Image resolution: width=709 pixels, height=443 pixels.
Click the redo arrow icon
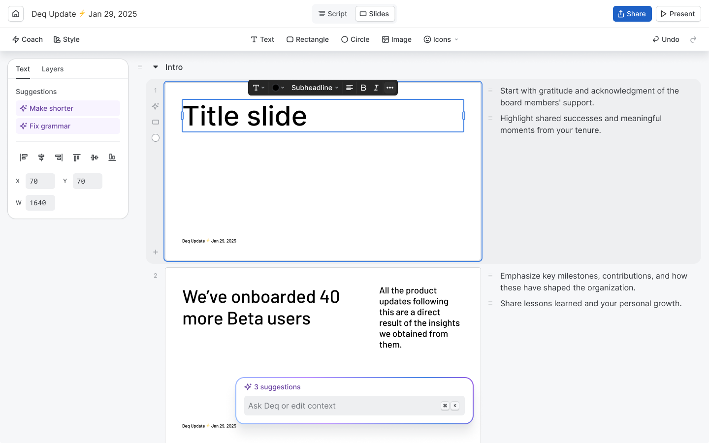tap(693, 39)
